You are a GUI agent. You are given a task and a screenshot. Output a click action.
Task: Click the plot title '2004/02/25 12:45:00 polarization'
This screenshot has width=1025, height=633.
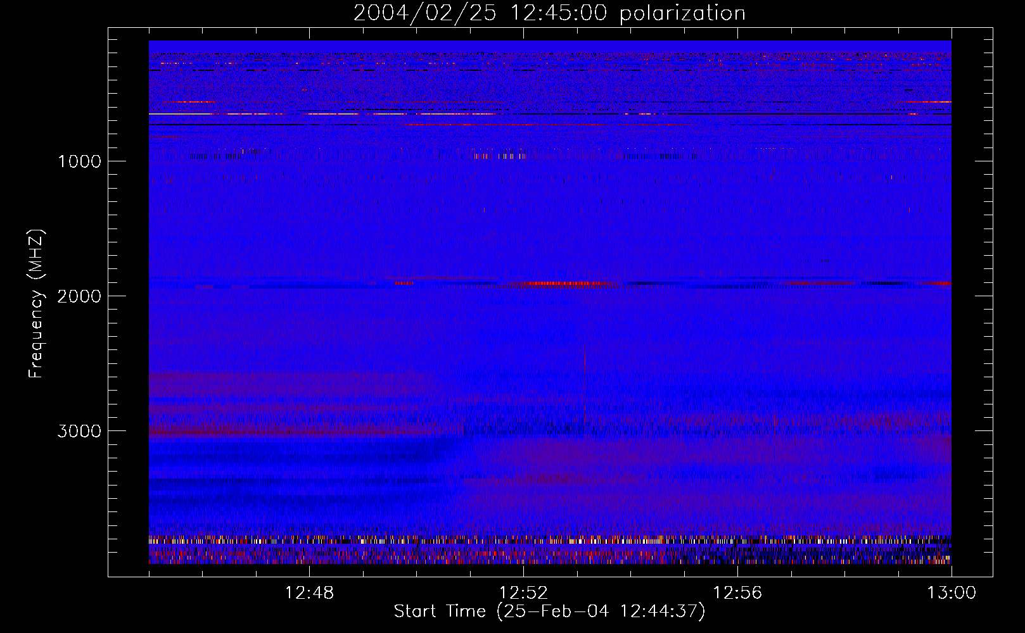(549, 13)
